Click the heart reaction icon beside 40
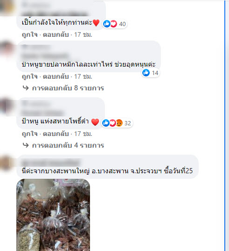The width and height of the screenshot is (229, 251). pyautogui.click(x=113, y=24)
